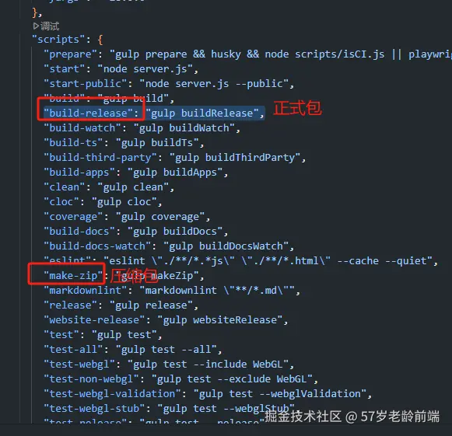Click the "coverage" script key
The height and width of the screenshot is (436, 452).
click(73, 217)
